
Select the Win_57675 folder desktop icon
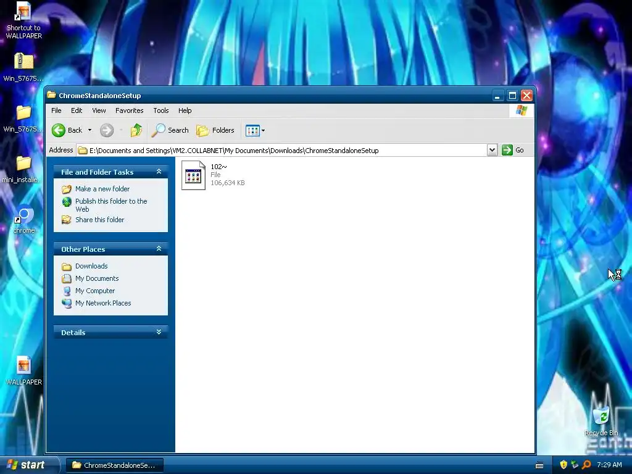pyautogui.click(x=24, y=118)
